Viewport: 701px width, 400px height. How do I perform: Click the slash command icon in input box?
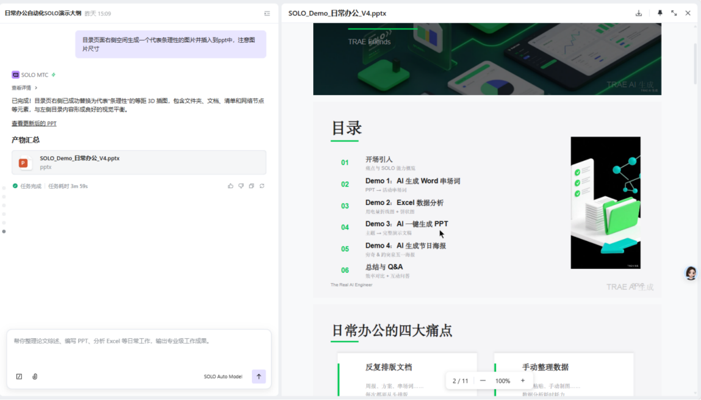[19, 376]
